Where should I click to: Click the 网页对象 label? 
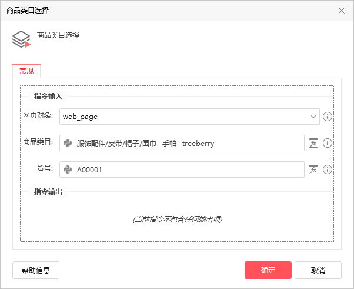38,115
